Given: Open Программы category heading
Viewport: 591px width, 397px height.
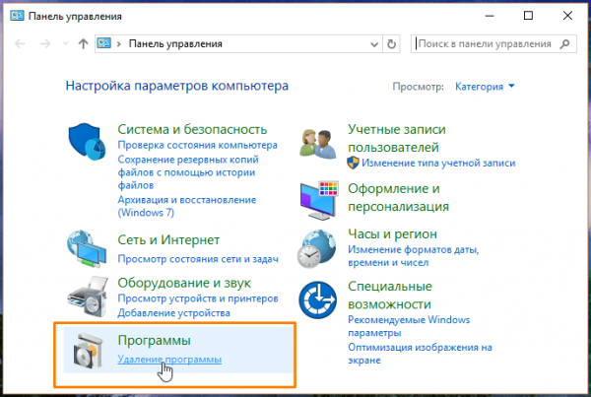Looking at the screenshot, I should click(155, 341).
